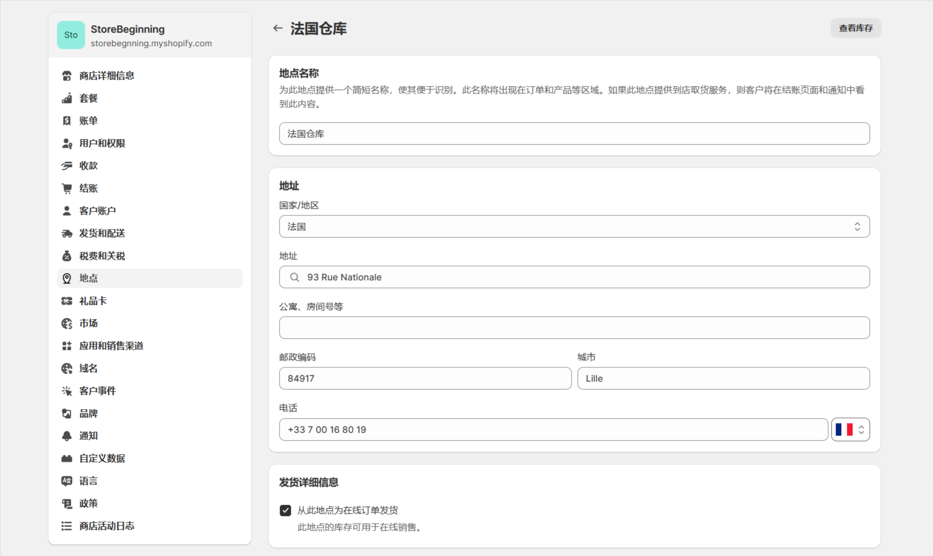
Task: Open the French flag phone country selector
Action: (x=850, y=429)
